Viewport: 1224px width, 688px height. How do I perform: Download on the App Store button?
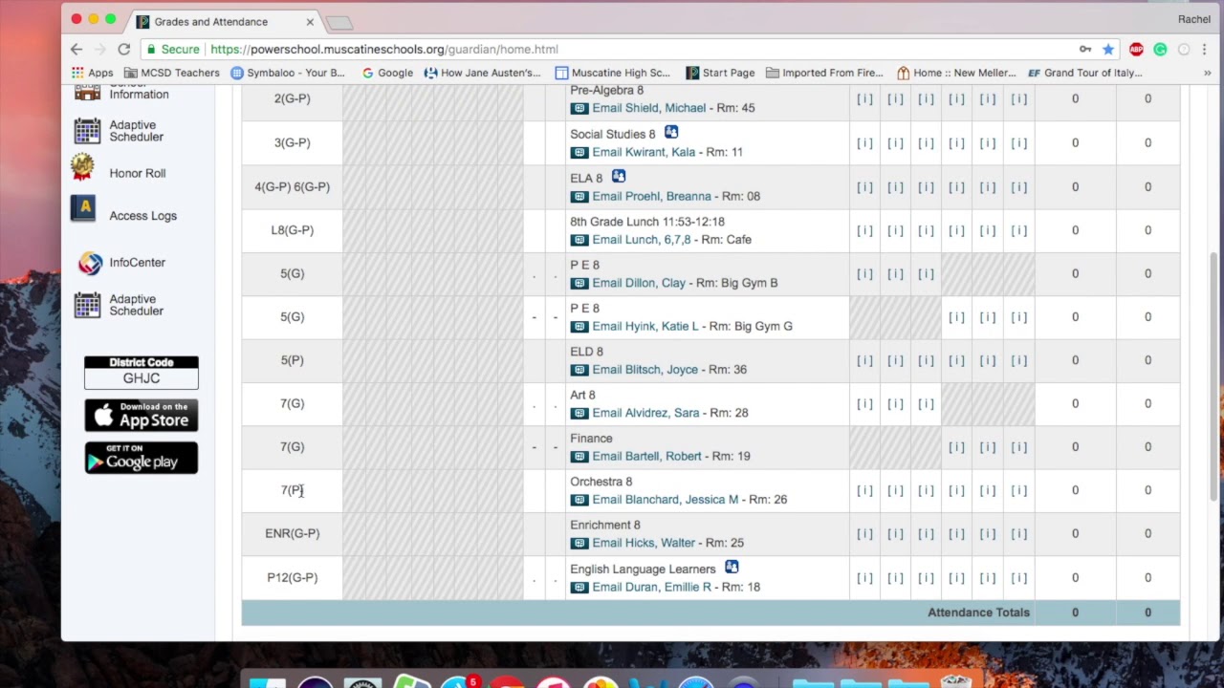[141, 416]
